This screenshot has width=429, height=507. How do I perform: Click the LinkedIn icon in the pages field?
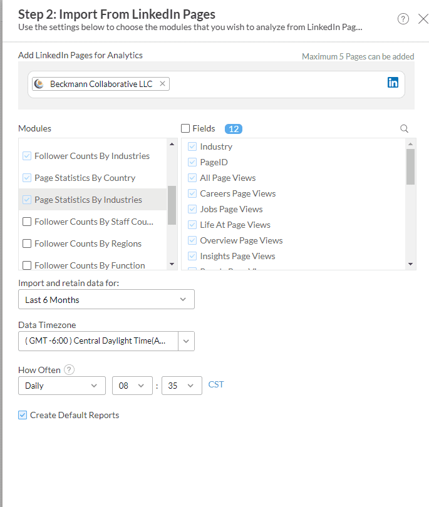click(x=393, y=82)
